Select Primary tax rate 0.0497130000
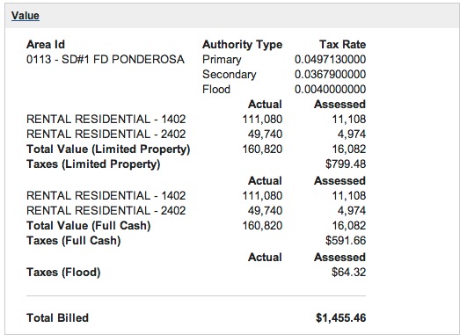This screenshot has height=335, width=460. pos(330,60)
